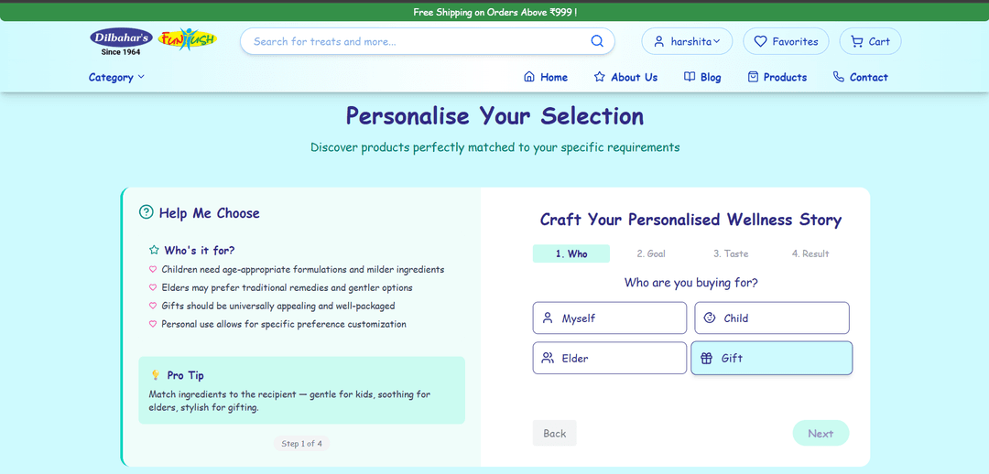This screenshot has width=989, height=474.
Task: Click the Favorites heart icon
Action: [x=760, y=41]
